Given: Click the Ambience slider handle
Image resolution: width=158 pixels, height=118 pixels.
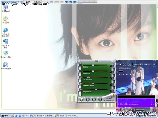Looking at the screenshot, I should [x=93, y=71].
